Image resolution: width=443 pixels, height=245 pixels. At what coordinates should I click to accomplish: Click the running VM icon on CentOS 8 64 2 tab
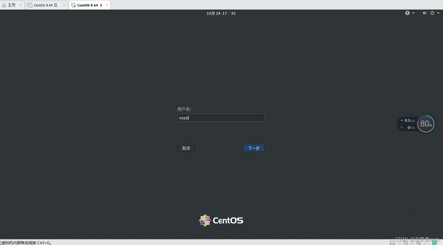pyautogui.click(x=74, y=5)
